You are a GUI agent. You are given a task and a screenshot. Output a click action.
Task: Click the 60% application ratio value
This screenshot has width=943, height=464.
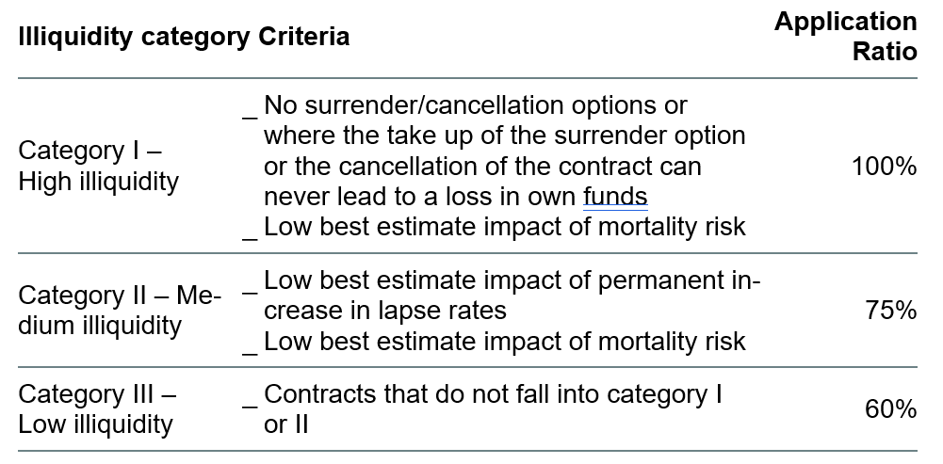[x=890, y=408]
